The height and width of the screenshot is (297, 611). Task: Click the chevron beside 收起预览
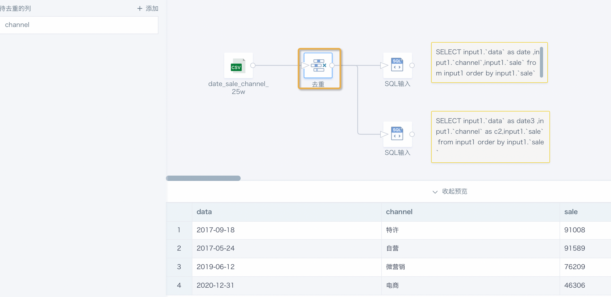tap(435, 192)
